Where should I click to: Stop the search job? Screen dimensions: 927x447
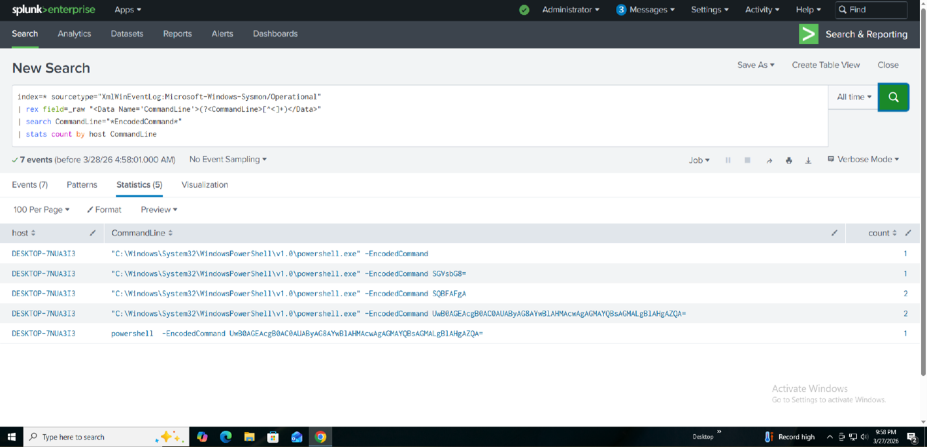(747, 160)
